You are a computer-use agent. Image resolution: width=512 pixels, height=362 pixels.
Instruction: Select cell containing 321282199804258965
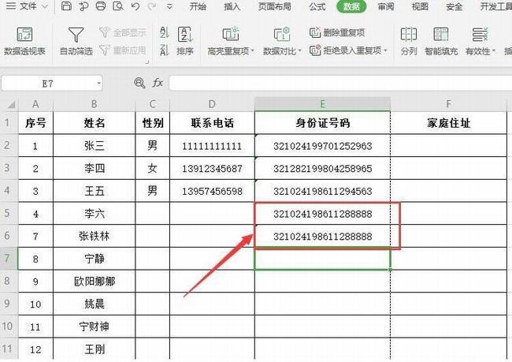[323, 168]
